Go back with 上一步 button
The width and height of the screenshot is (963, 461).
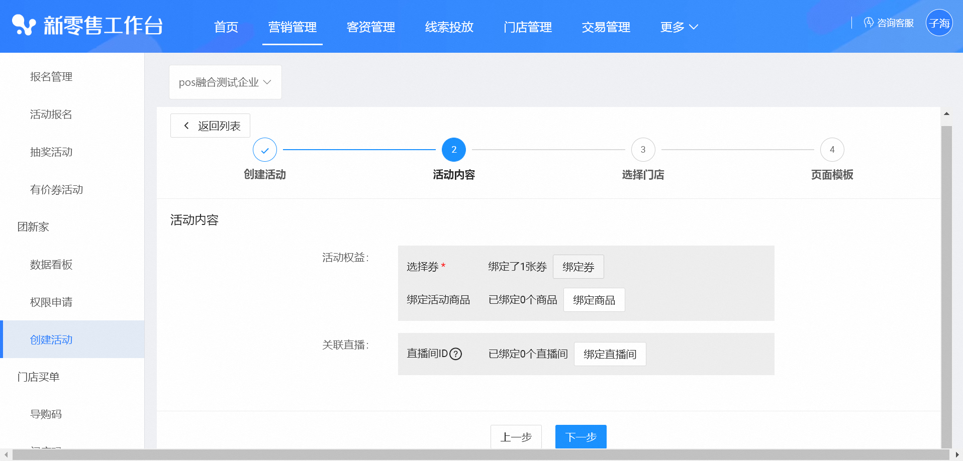tap(516, 437)
